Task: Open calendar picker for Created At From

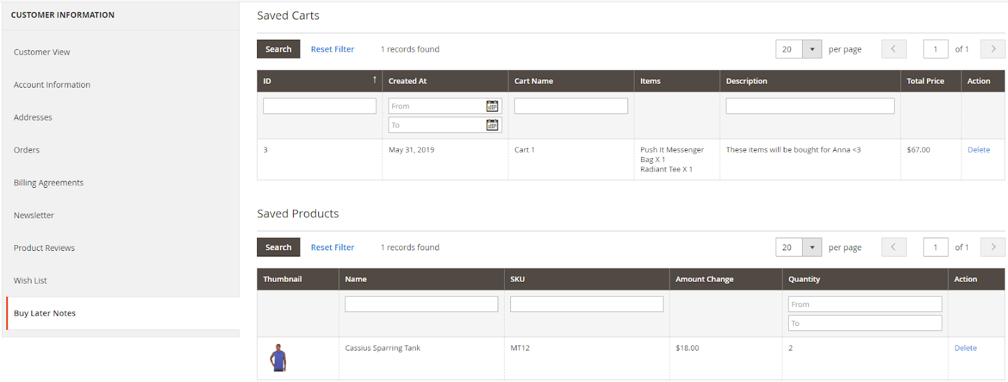Action: pyautogui.click(x=492, y=106)
